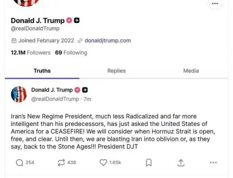The width and height of the screenshot is (233, 178).
Task: Click the 7m post timestamp
Action: 87,99
